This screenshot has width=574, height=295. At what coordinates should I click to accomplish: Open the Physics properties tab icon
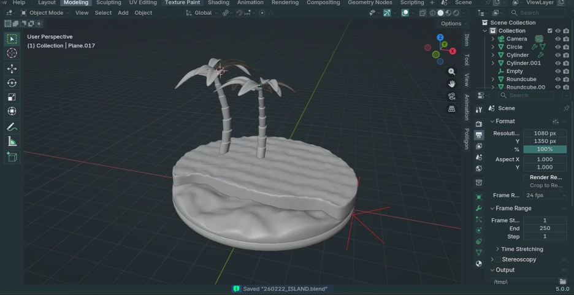[479, 230]
